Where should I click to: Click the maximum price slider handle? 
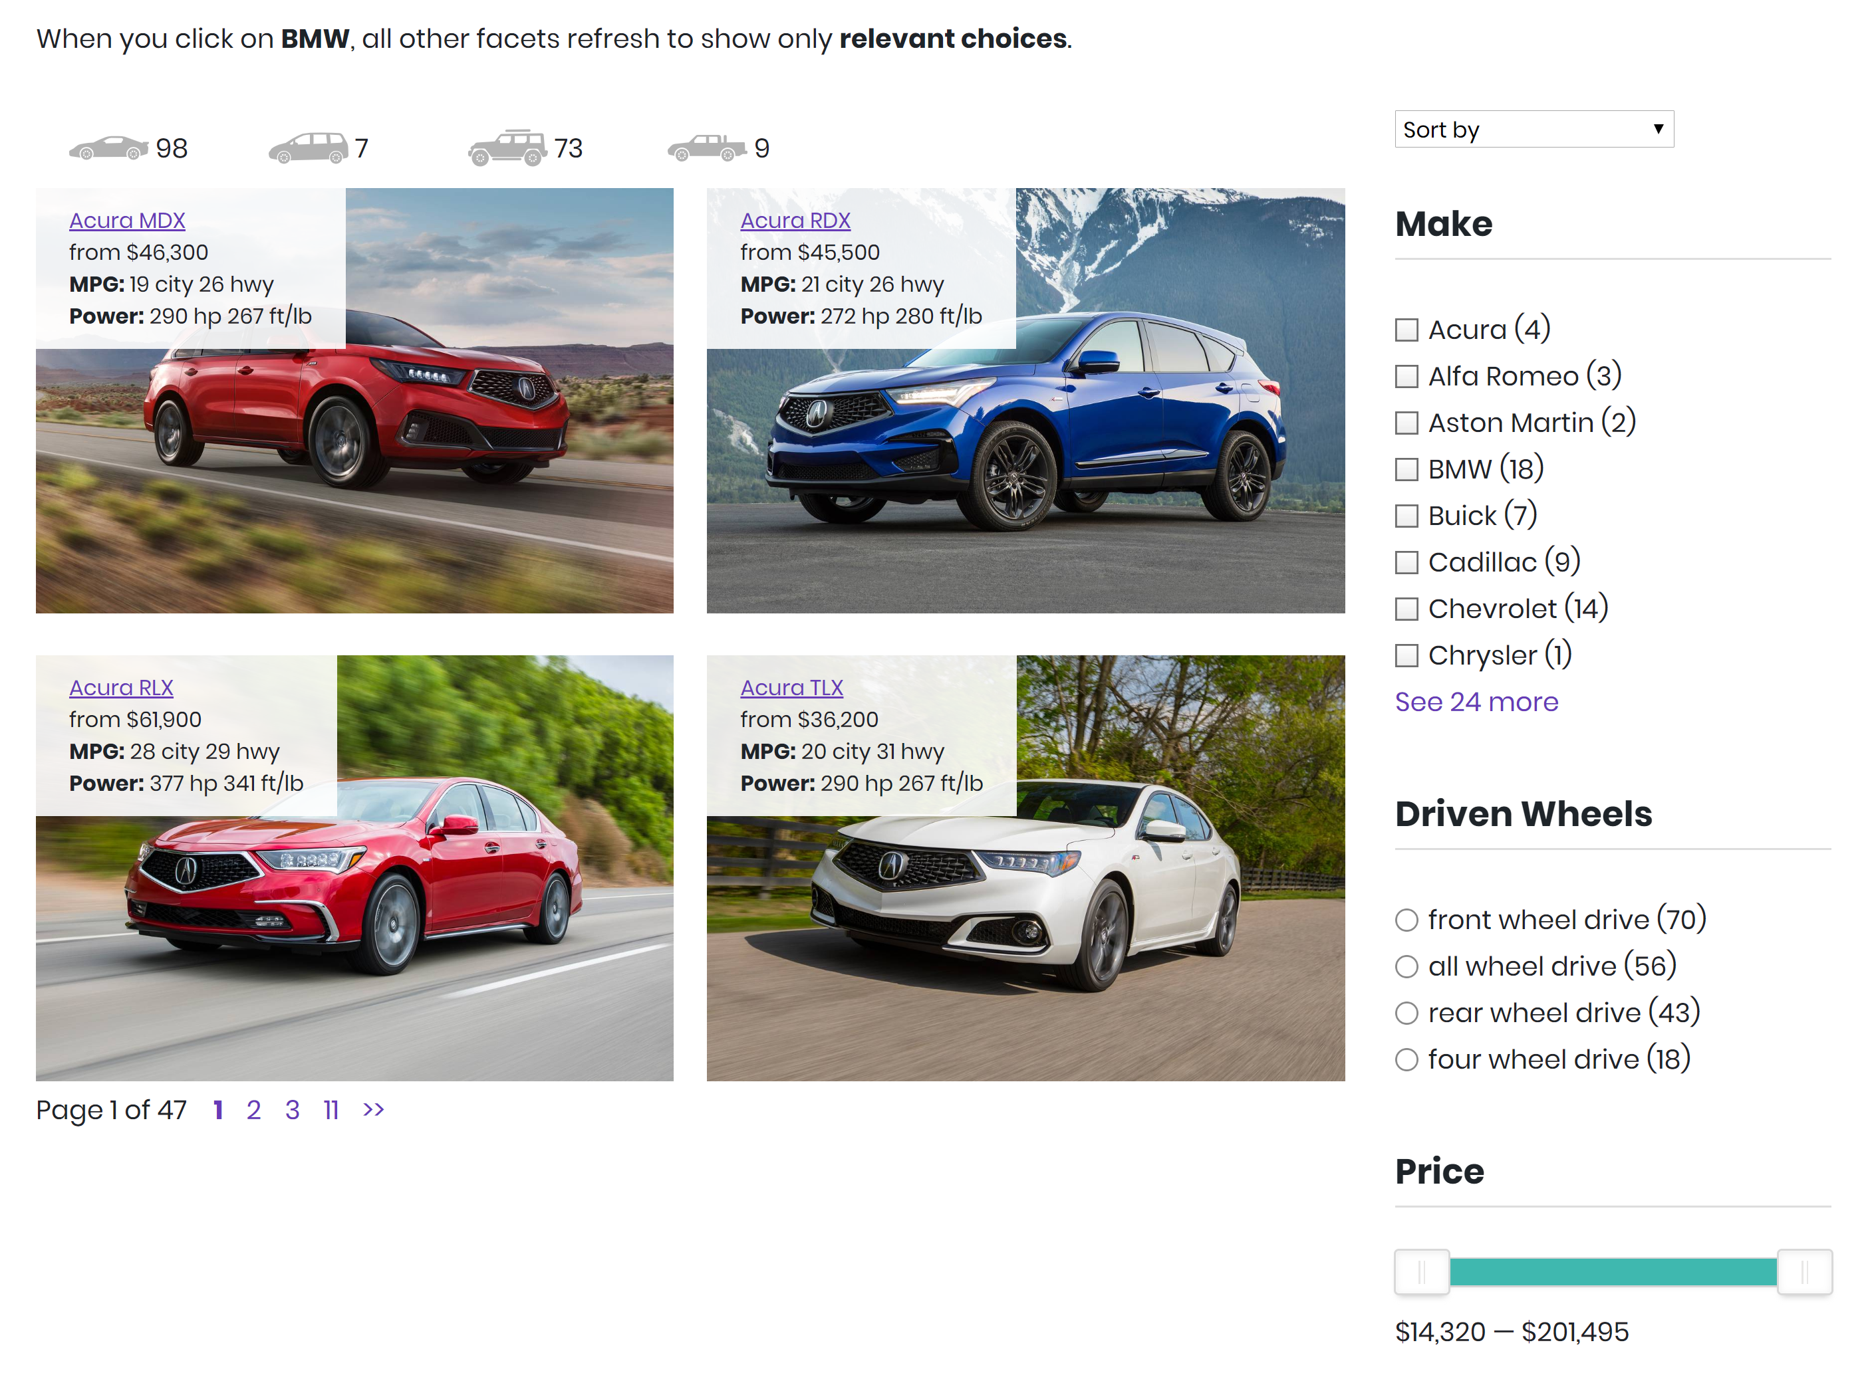click(x=1804, y=1273)
